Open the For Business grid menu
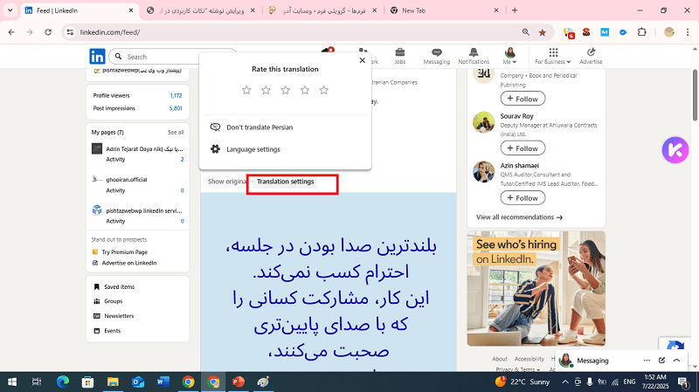699x392 pixels. pos(553,56)
